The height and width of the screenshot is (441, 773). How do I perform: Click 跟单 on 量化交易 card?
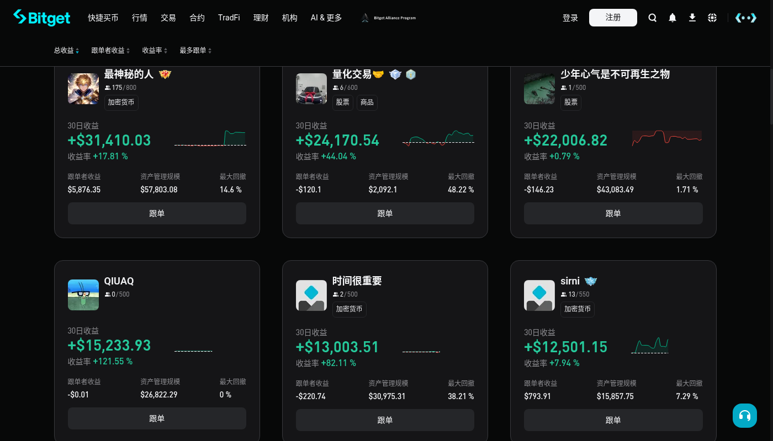point(385,213)
